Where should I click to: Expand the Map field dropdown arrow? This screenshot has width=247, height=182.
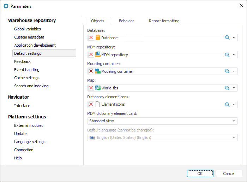(234, 88)
